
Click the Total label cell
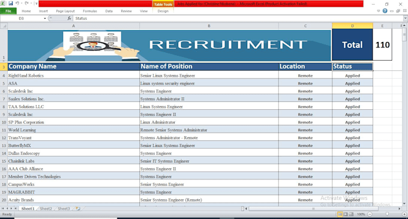click(352, 45)
